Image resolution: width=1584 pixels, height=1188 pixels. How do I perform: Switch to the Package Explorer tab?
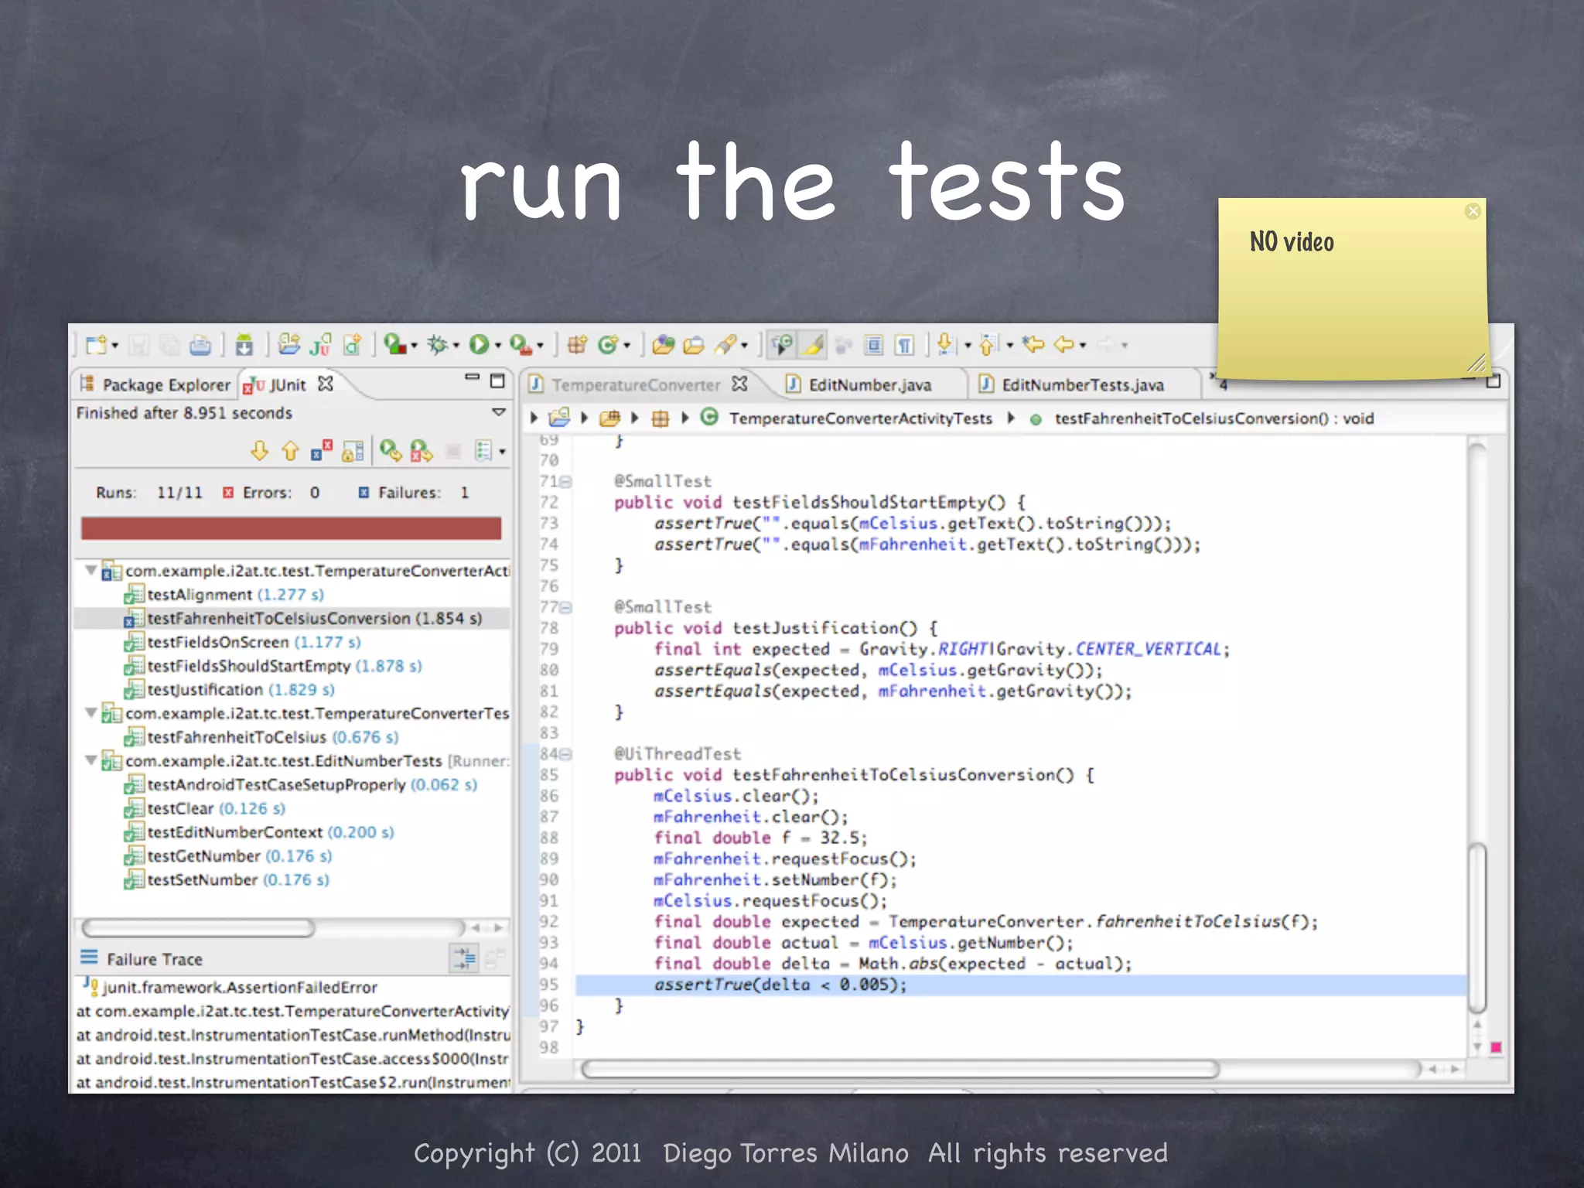pyautogui.click(x=156, y=384)
